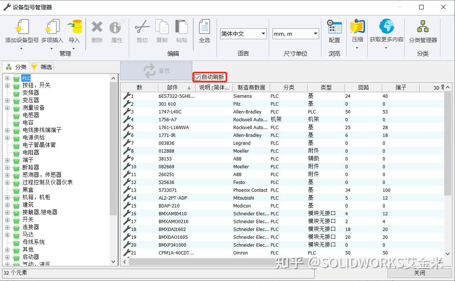Expand the 按钮，开关 tree node
Viewport: 455px width, 281px height.
click(7, 85)
